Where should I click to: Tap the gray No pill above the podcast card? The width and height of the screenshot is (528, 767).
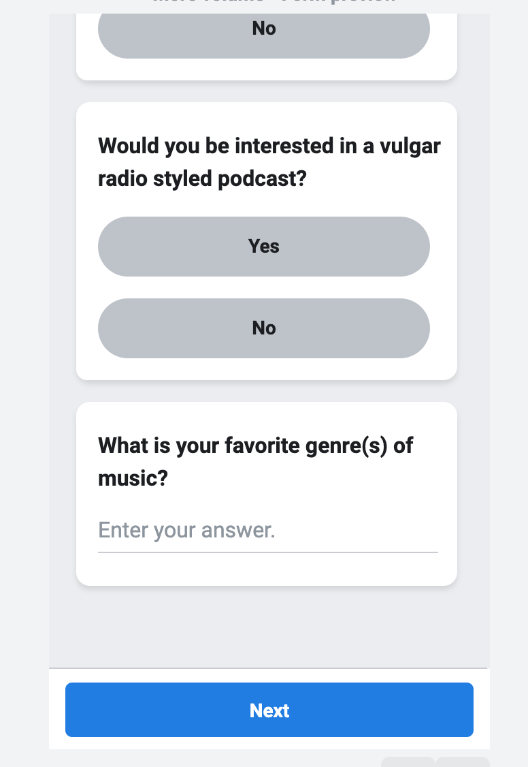(264, 29)
